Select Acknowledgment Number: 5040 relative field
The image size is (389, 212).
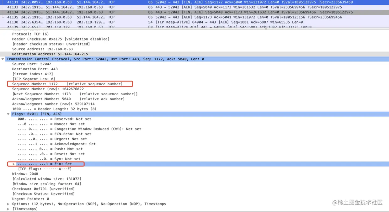[68, 99]
